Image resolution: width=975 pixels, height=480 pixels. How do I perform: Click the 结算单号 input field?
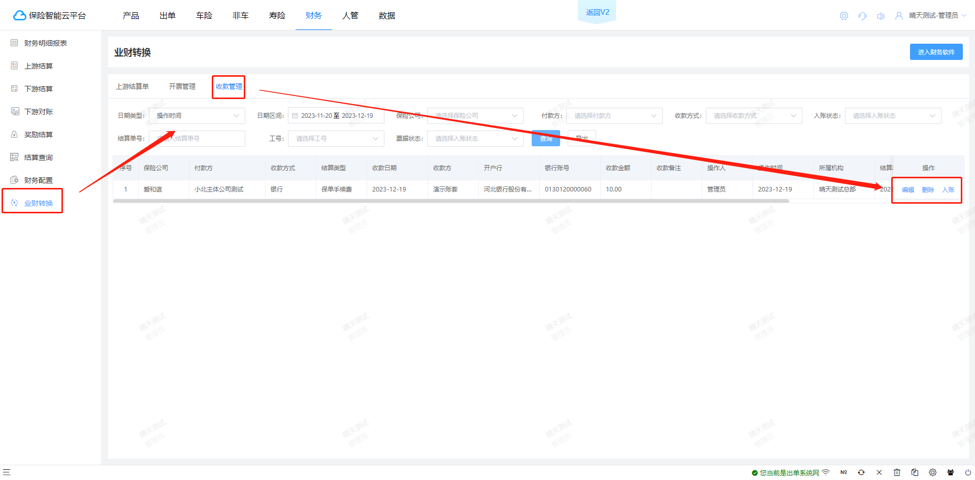pos(197,139)
